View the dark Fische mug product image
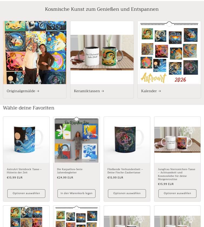 127,140
